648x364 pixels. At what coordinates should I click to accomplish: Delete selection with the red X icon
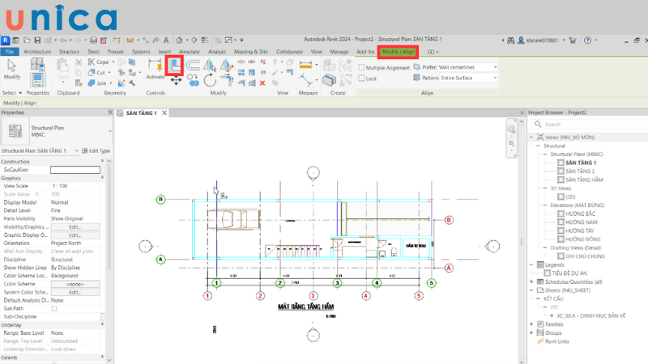click(x=262, y=83)
